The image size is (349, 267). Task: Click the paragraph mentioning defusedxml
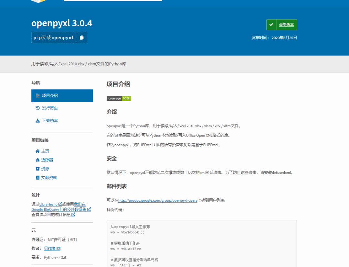point(200,173)
